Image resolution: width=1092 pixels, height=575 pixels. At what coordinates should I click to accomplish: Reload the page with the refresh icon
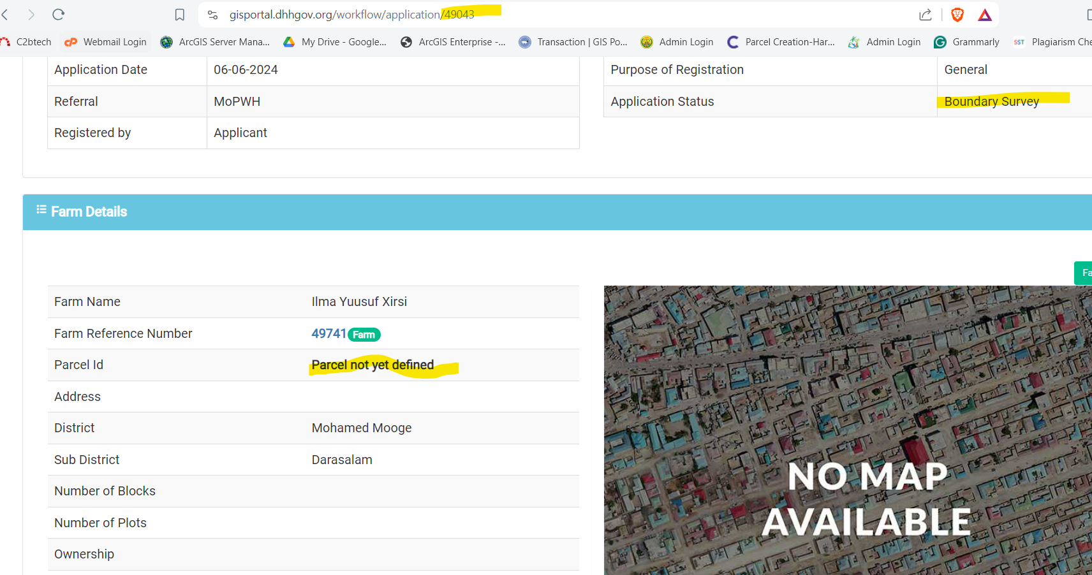[x=58, y=15]
